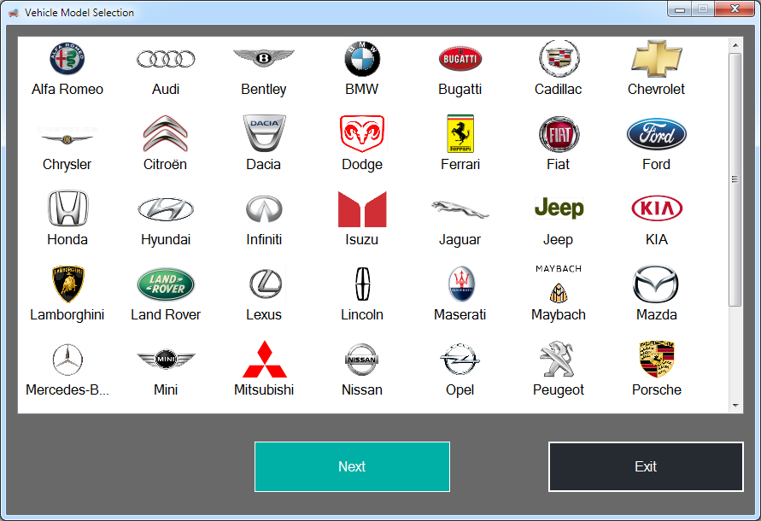This screenshot has height=521, width=761.
Task: Click the "Mercedes-B..." brand label
Action: coord(67,390)
